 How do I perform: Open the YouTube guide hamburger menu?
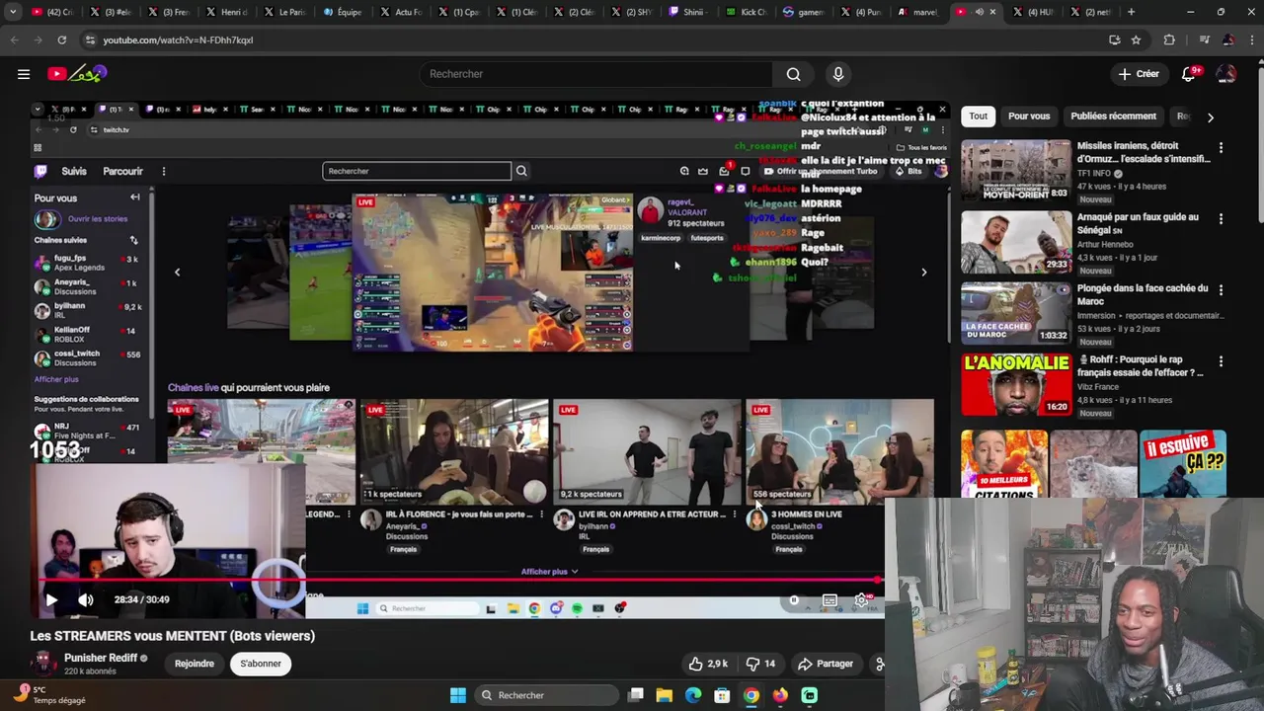pos(24,74)
